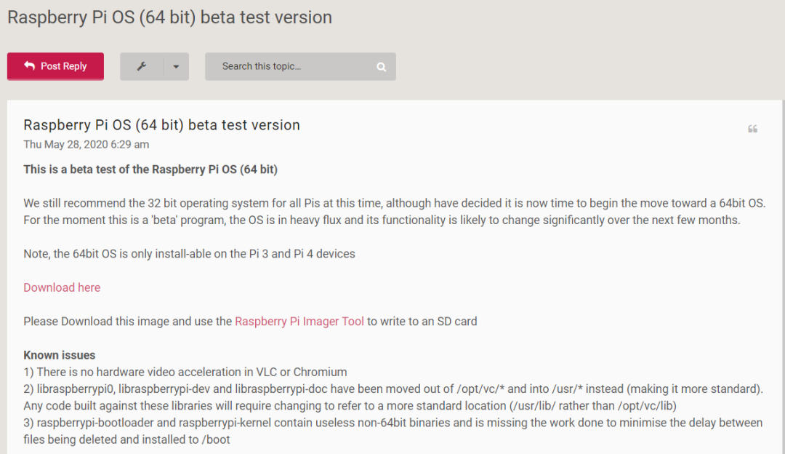The width and height of the screenshot is (785, 454).
Task: Open the "Download here" link
Action: (x=62, y=287)
